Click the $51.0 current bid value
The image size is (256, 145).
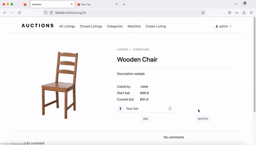tap(144, 100)
